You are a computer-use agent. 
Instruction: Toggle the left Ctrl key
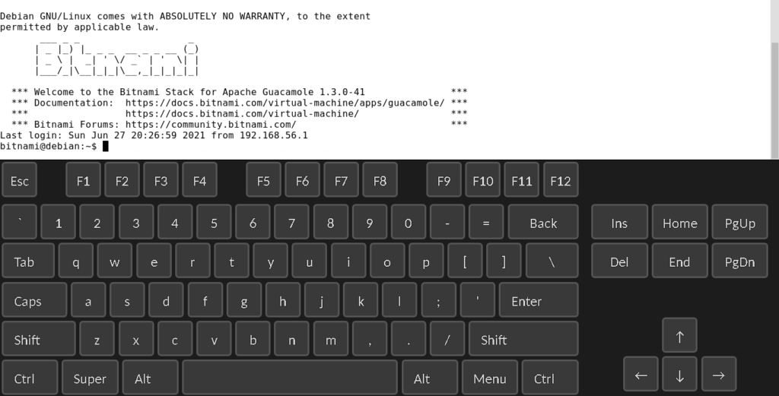(30, 378)
